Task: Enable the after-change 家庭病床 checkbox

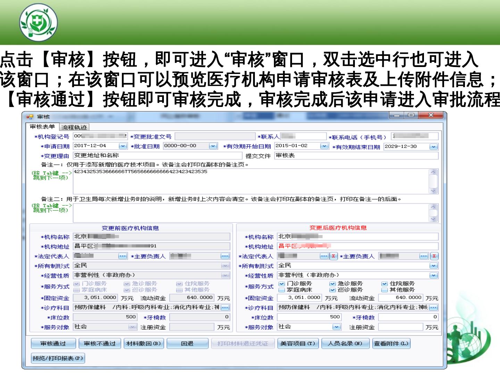Action: point(282,290)
